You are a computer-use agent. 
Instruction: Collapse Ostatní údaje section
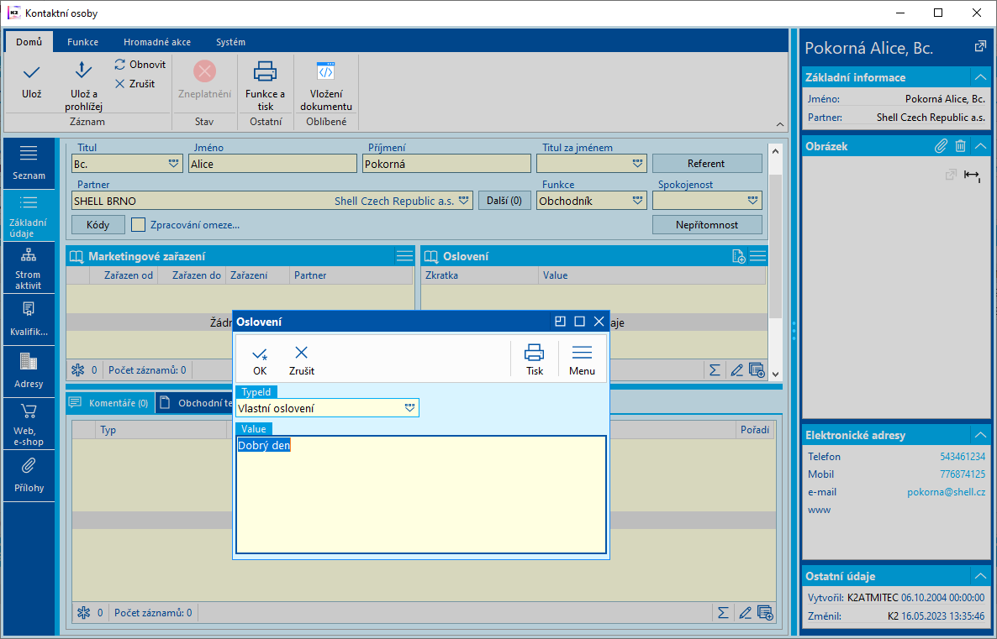click(980, 576)
